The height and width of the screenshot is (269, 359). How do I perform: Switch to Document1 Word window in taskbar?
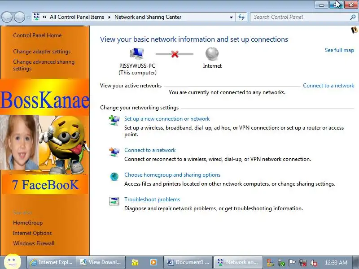click(x=188, y=262)
